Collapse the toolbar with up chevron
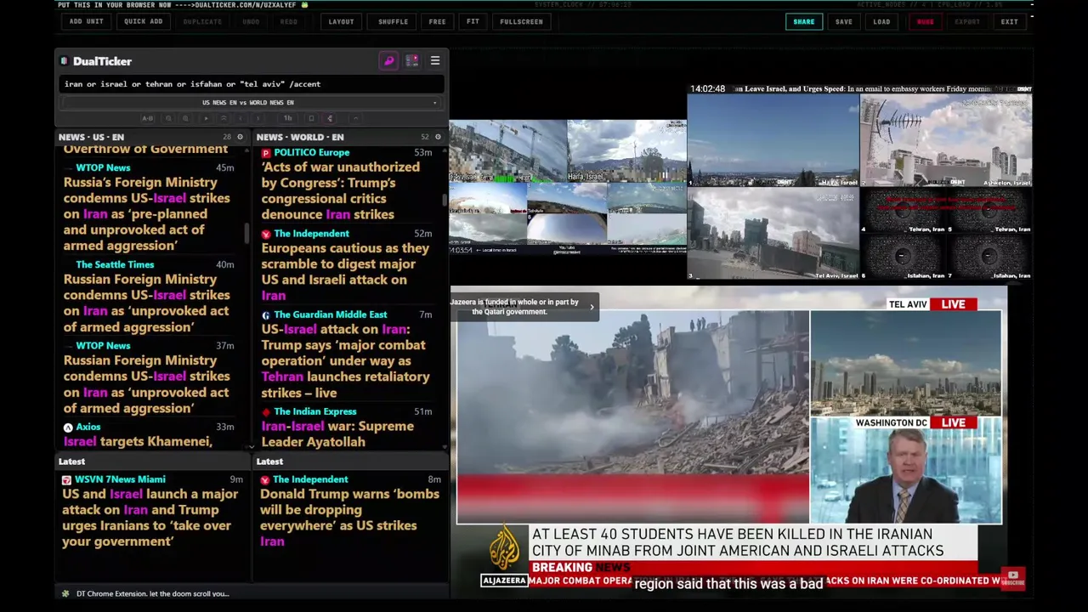 (x=356, y=118)
